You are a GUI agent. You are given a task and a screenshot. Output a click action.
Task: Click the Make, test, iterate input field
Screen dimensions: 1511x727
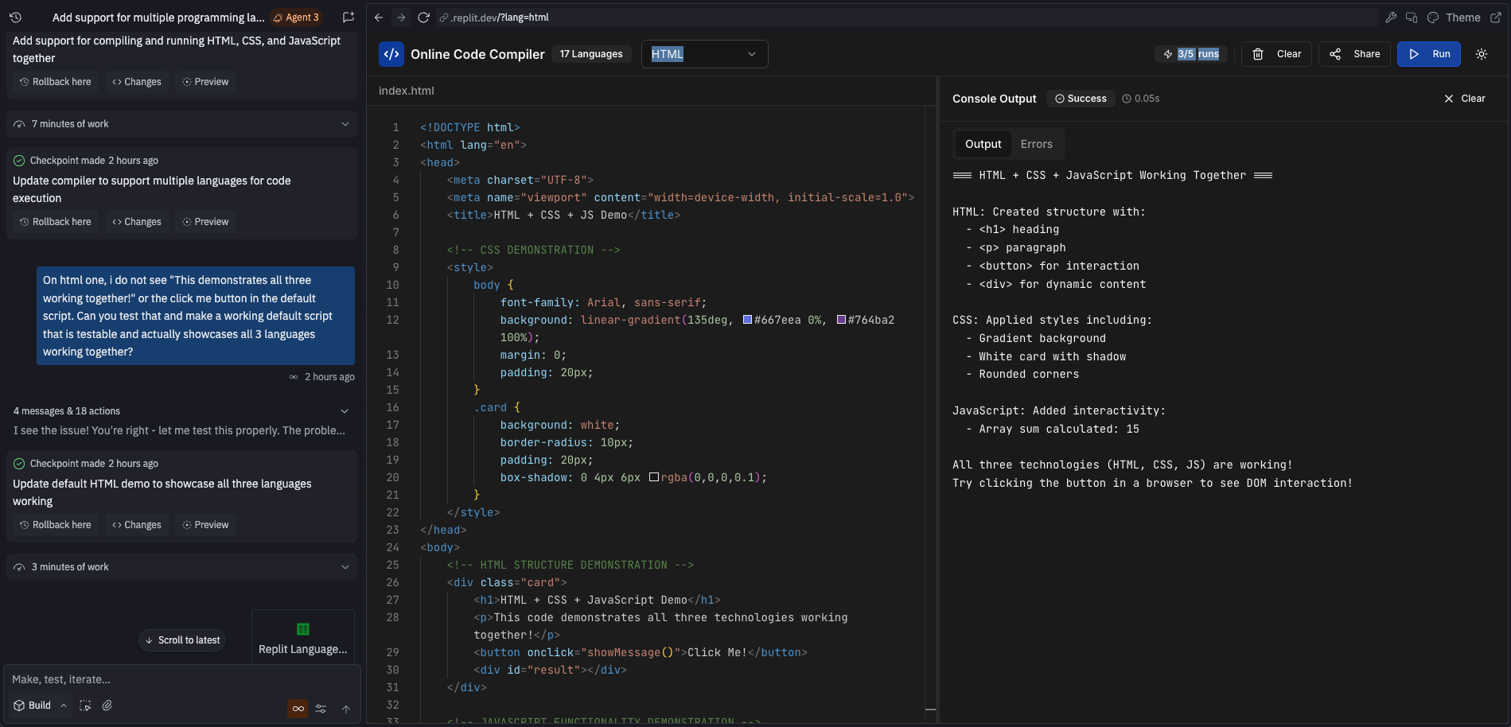coord(159,679)
